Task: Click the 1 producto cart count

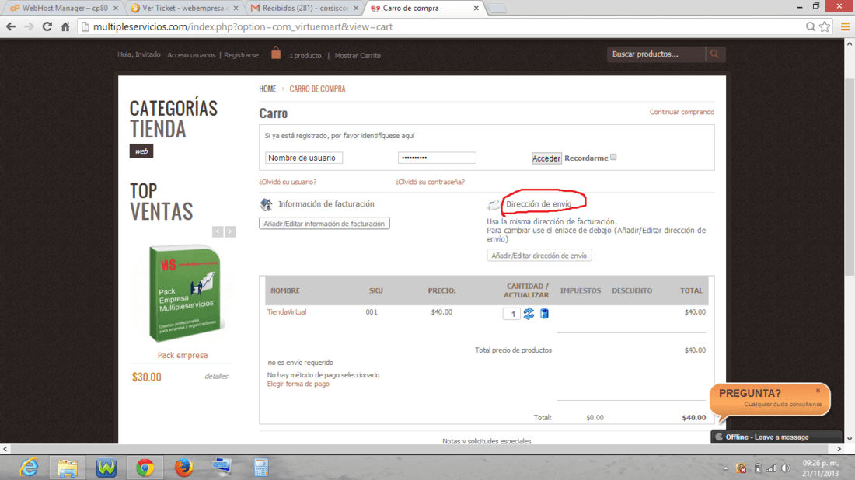Action: 305,56
